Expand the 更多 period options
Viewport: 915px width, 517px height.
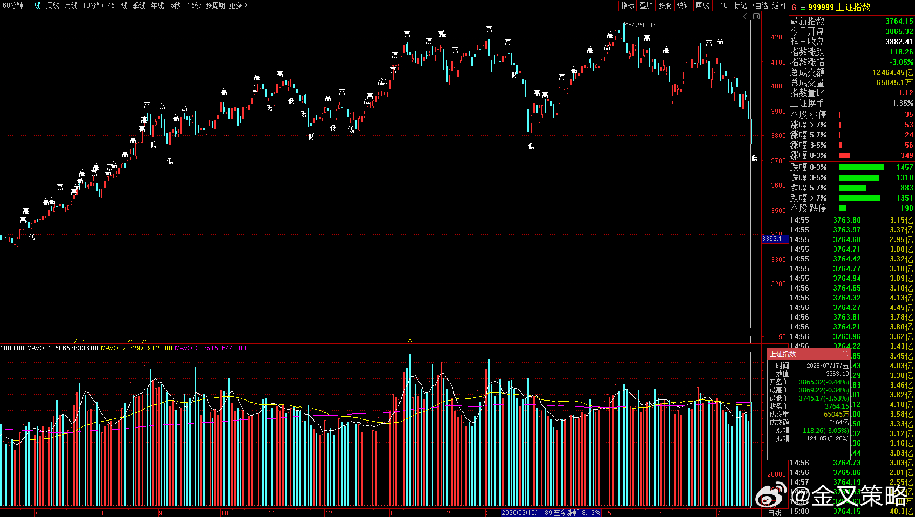pos(238,5)
